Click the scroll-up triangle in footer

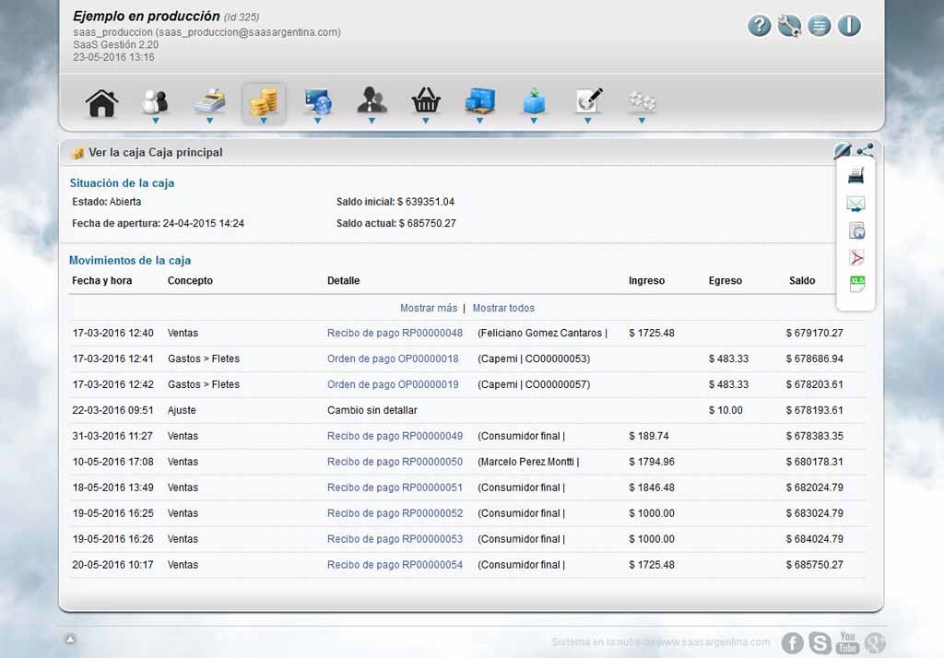pos(70,640)
